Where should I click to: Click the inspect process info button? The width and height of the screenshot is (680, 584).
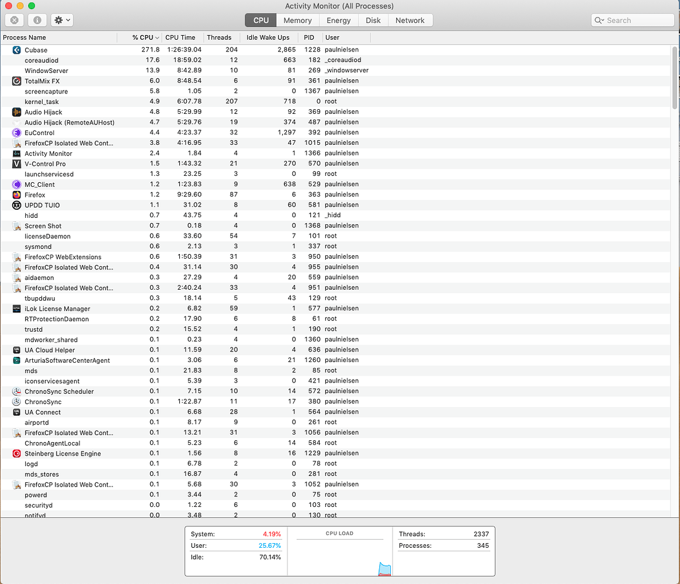pyautogui.click(x=37, y=20)
